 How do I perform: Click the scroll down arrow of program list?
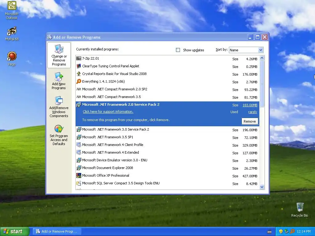click(262, 187)
